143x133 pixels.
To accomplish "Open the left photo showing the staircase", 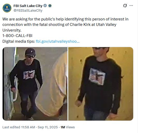I will point(35,84).
